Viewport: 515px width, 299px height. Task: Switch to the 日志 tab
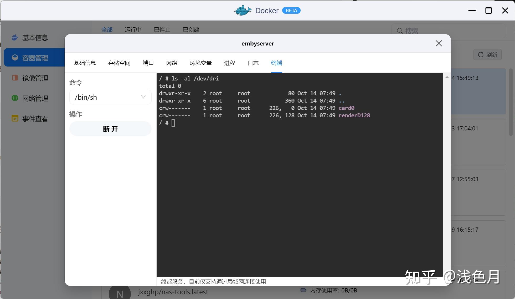tap(253, 63)
